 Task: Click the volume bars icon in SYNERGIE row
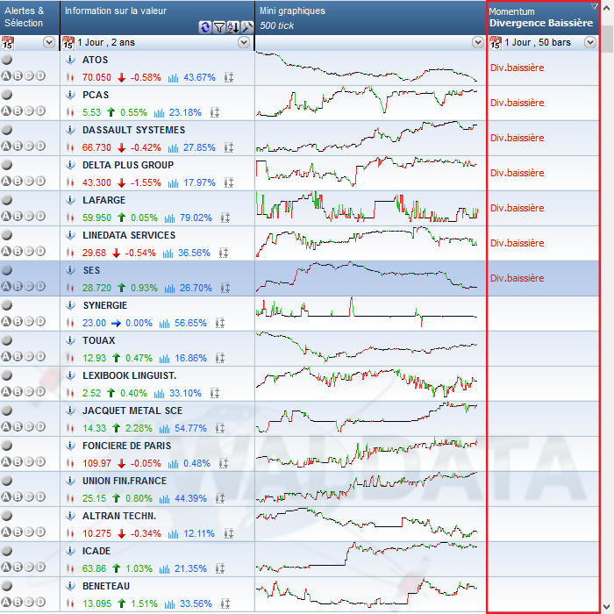tap(165, 323)
